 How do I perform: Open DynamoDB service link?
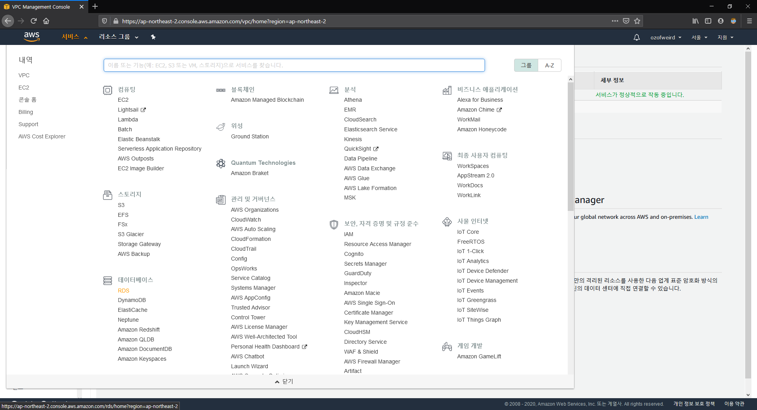(132, 300)
